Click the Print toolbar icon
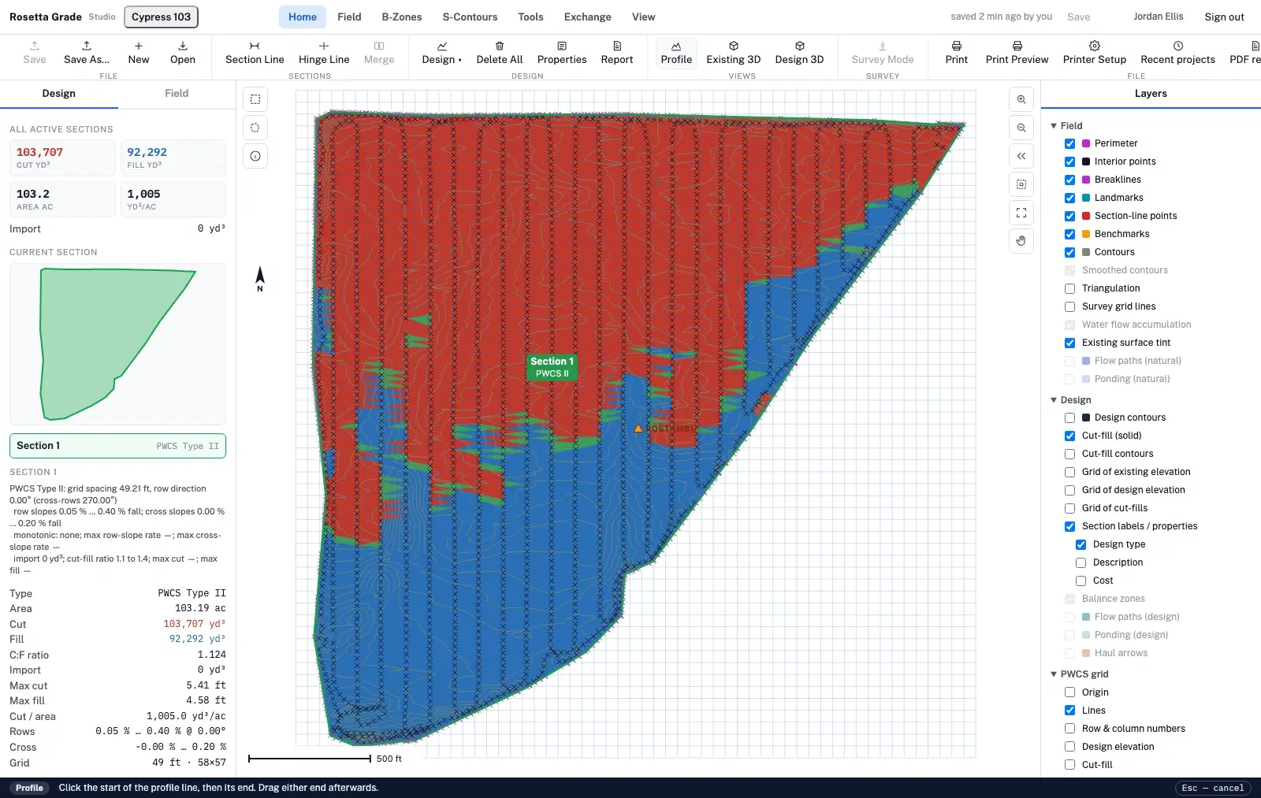The image size is (1261, 798). 957,53
